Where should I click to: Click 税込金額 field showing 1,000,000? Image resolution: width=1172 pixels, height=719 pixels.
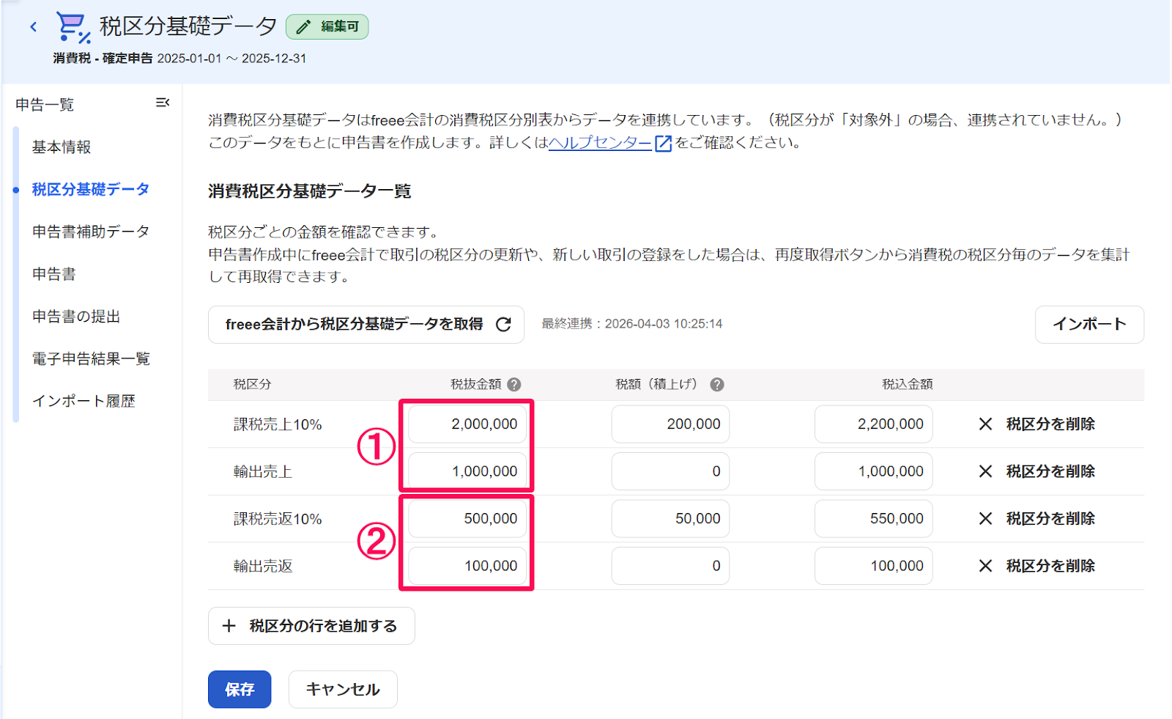(873, 471)
